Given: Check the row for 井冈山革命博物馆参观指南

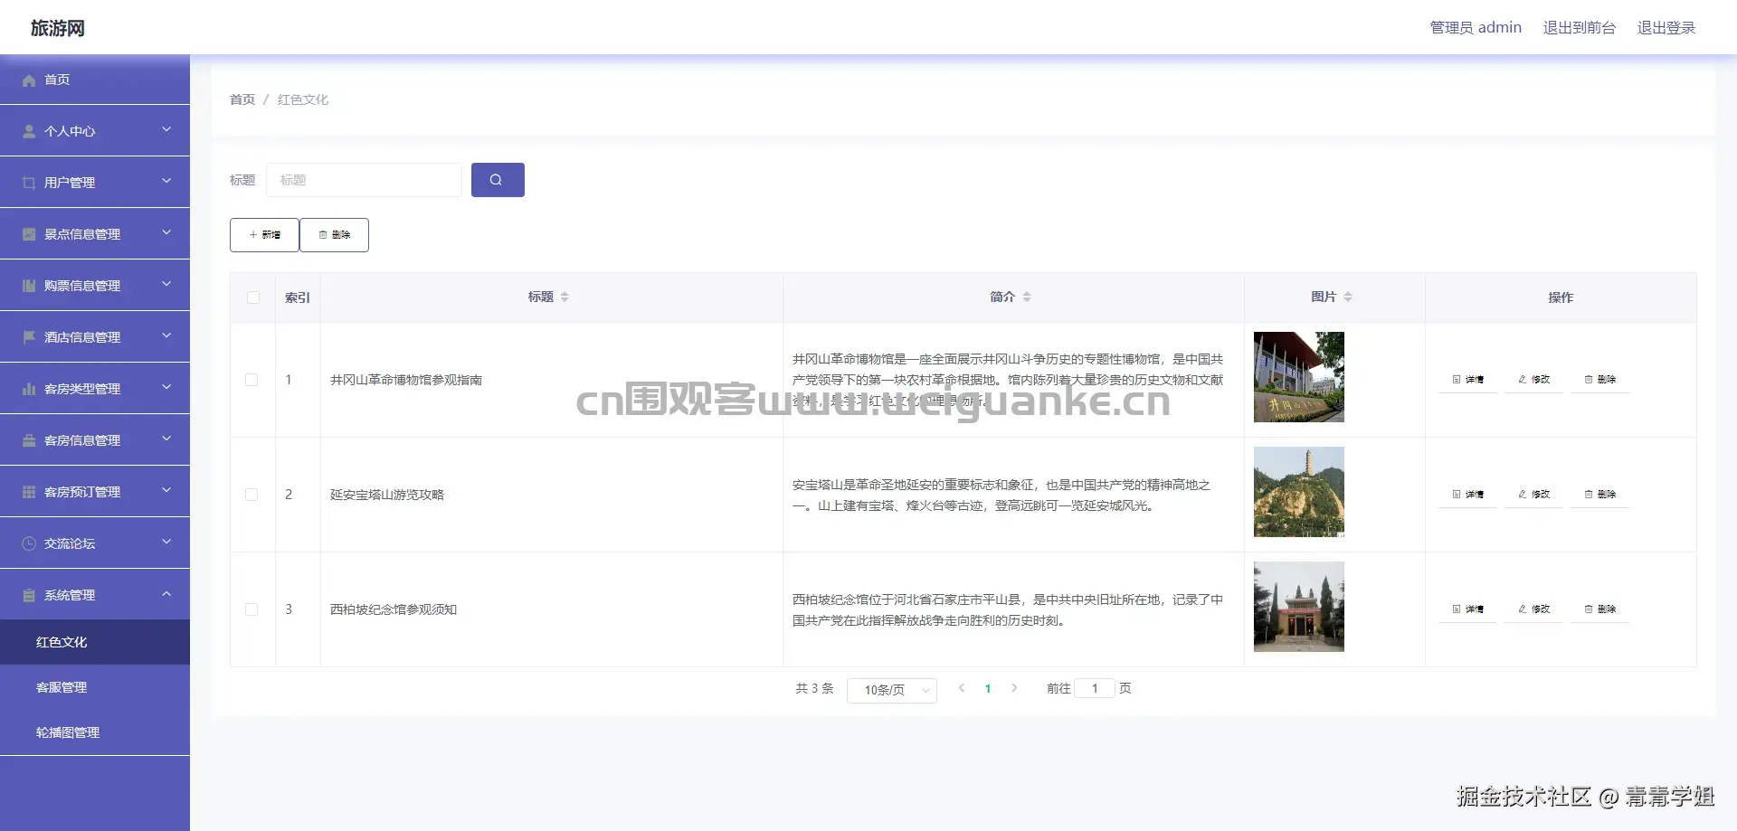Looking at the screenshot, I should (x=252, y=380).
